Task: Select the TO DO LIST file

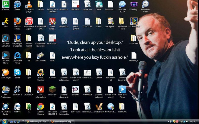Action: click(x=87, y=21)
